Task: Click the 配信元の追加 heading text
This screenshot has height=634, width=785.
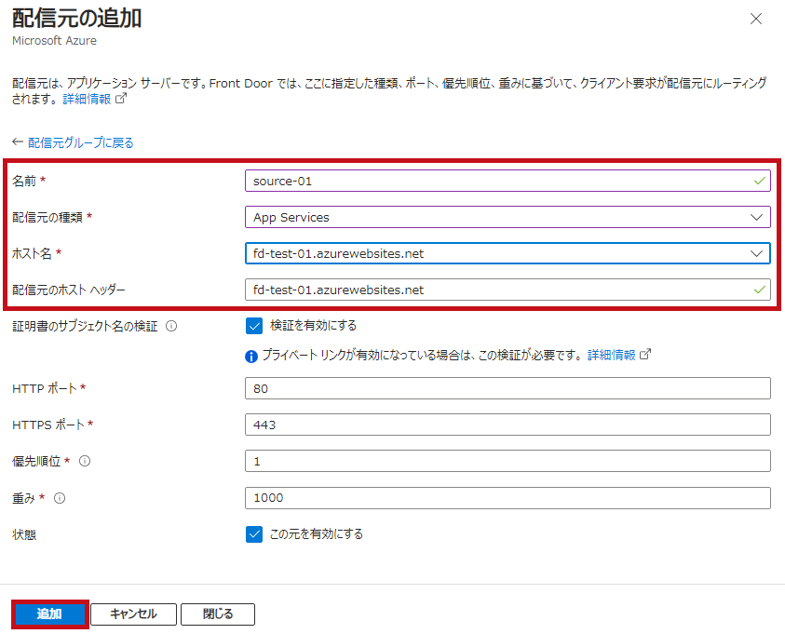Action: (77, 19)
